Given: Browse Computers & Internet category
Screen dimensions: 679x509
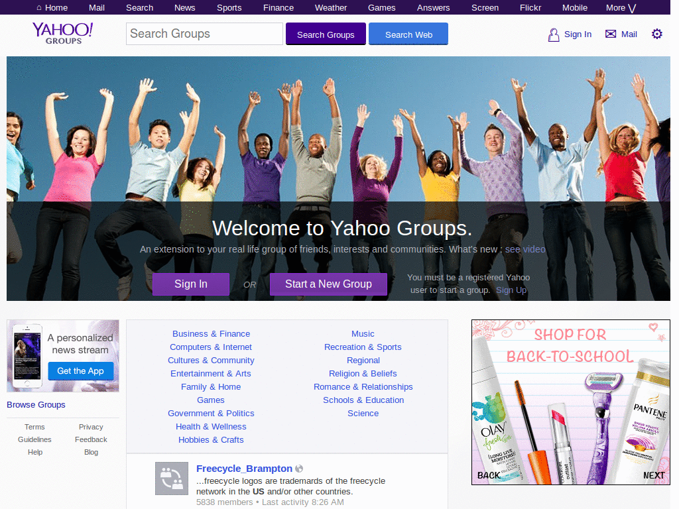Looking at the screenshot, I should (x=211, y=347).
